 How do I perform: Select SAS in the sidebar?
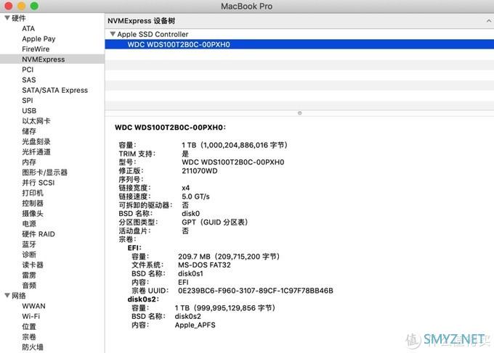[28, 80]
